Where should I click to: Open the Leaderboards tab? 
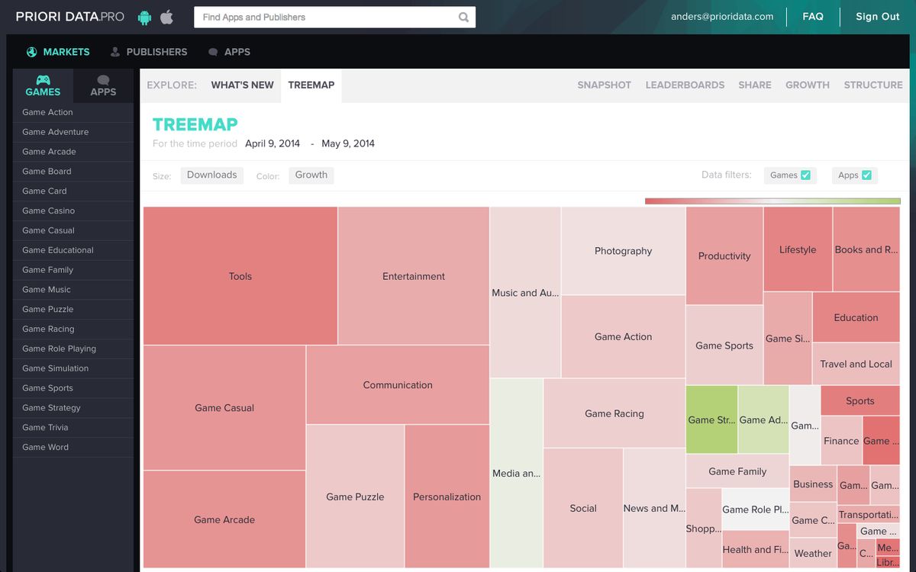[x=685, y=85]
